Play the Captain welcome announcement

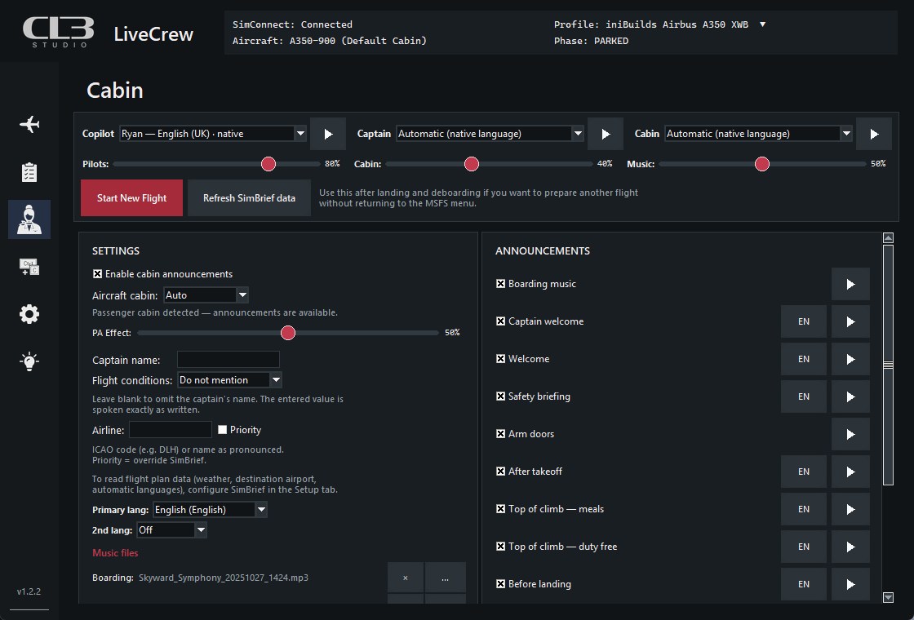tap(850, 321)
